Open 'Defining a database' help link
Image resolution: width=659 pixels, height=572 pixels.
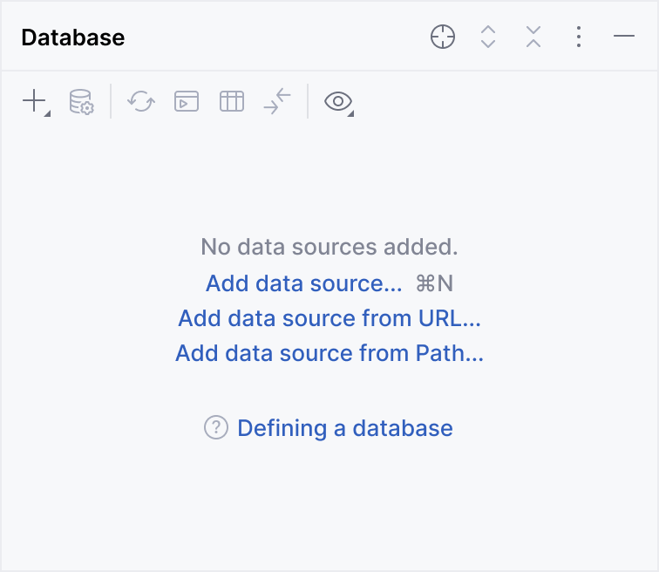click(345, 428)
